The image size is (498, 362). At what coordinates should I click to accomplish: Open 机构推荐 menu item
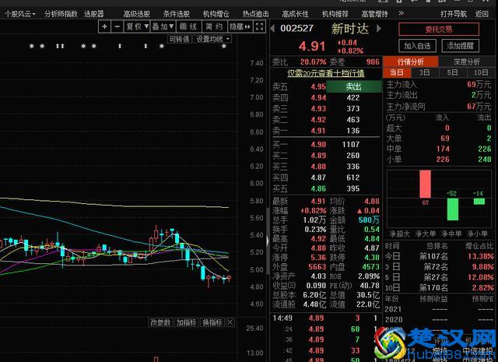click(x=335, y=14)
